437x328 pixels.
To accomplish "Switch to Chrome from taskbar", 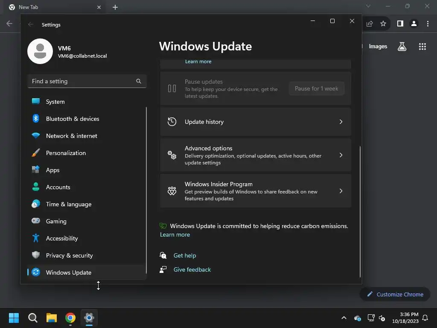I will [70, 318].
